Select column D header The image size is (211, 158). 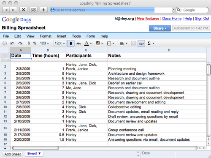(157, 50)
